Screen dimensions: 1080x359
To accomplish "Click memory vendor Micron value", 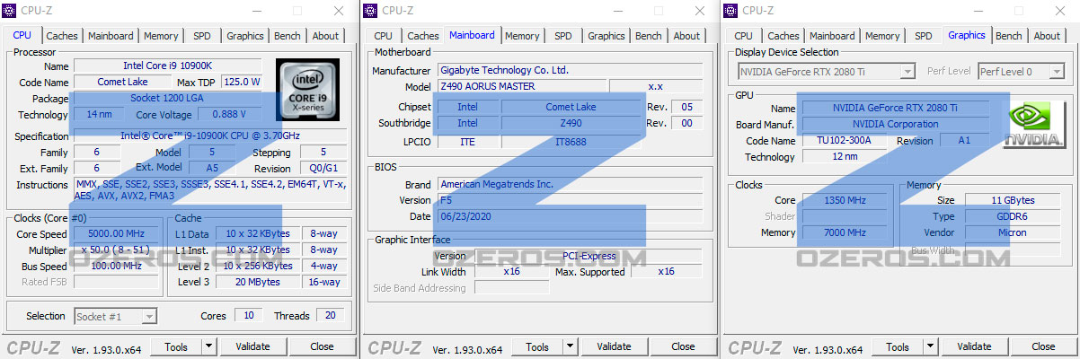I will point(1012,232).
